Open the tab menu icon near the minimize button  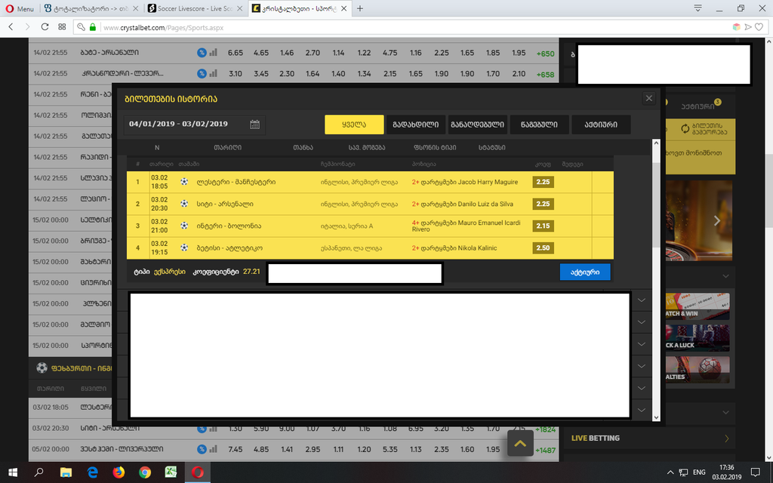tap(698, 8)
